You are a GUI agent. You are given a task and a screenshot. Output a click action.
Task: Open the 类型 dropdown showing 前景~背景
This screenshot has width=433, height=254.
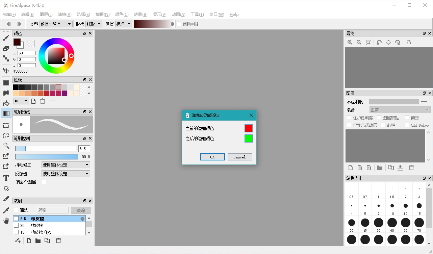[x=56, y=24]
